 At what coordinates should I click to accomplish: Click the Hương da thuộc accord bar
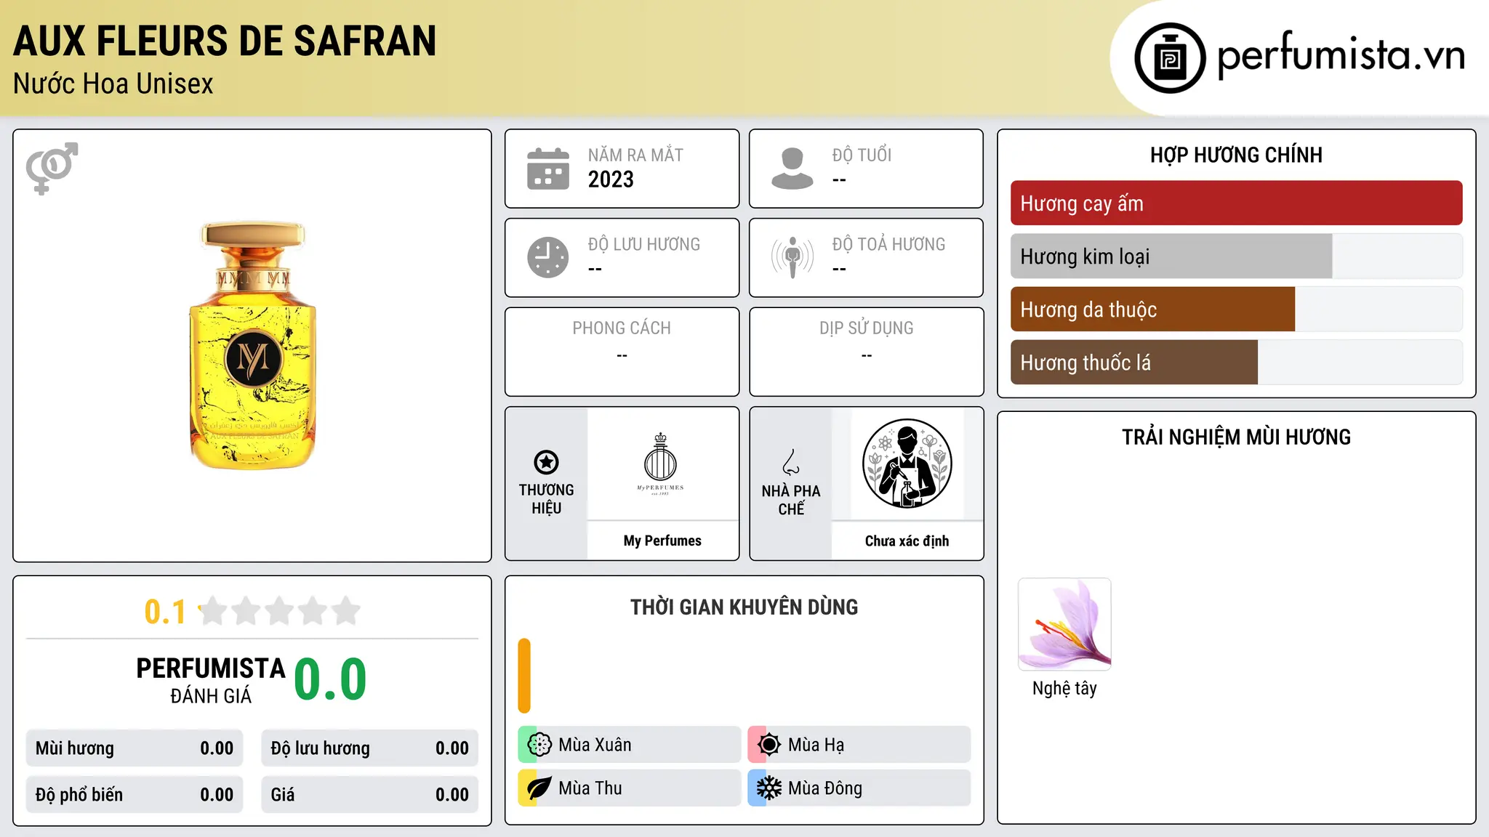click(1236, 310)
